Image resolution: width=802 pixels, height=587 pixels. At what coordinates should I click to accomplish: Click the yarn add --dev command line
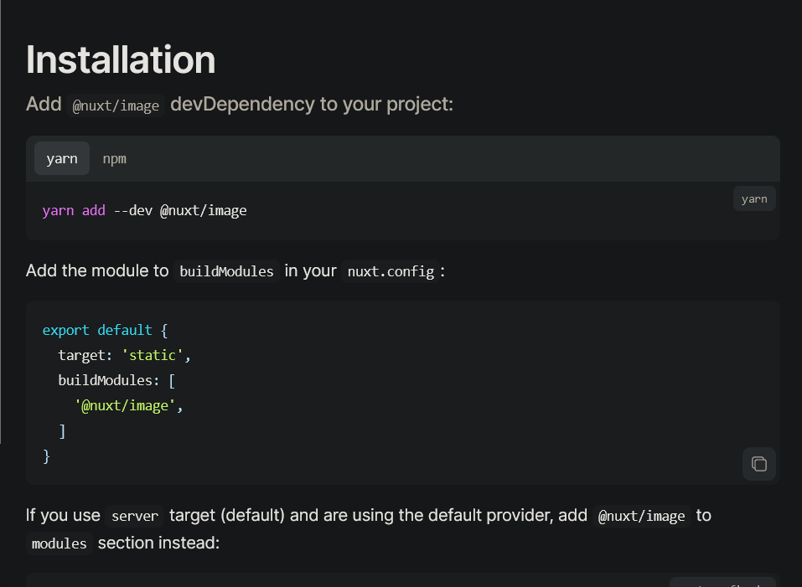pyautogui.click(x=144, y=210)
